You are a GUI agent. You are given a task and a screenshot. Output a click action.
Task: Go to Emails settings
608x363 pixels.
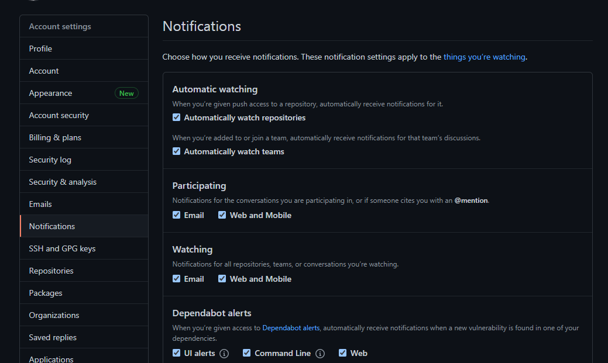click(x=84, y=204)
